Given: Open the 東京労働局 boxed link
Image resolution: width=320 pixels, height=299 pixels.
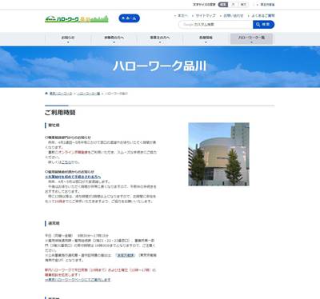Looking at the screenshot, I should tap(126, 255).
